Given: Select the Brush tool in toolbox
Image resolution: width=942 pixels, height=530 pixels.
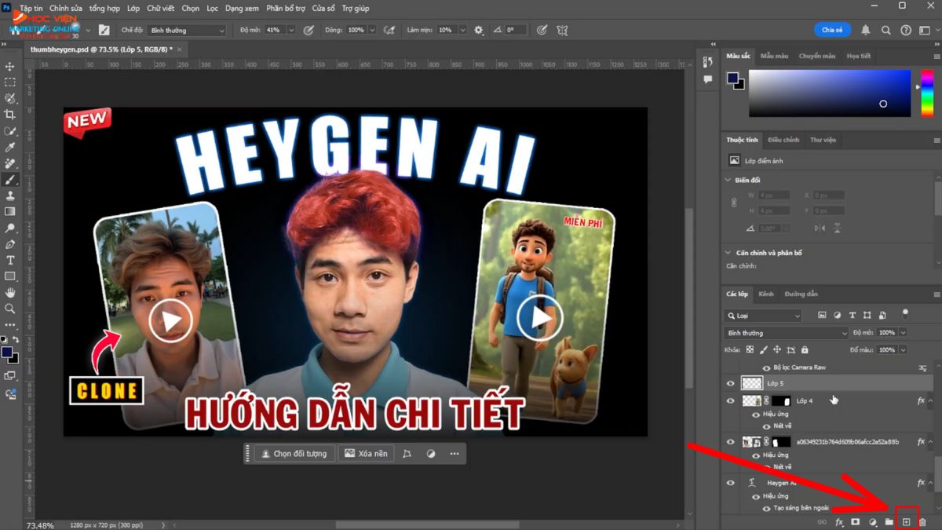Looking at the screenshot, I should pyautogui.click(x=10, y=179).
